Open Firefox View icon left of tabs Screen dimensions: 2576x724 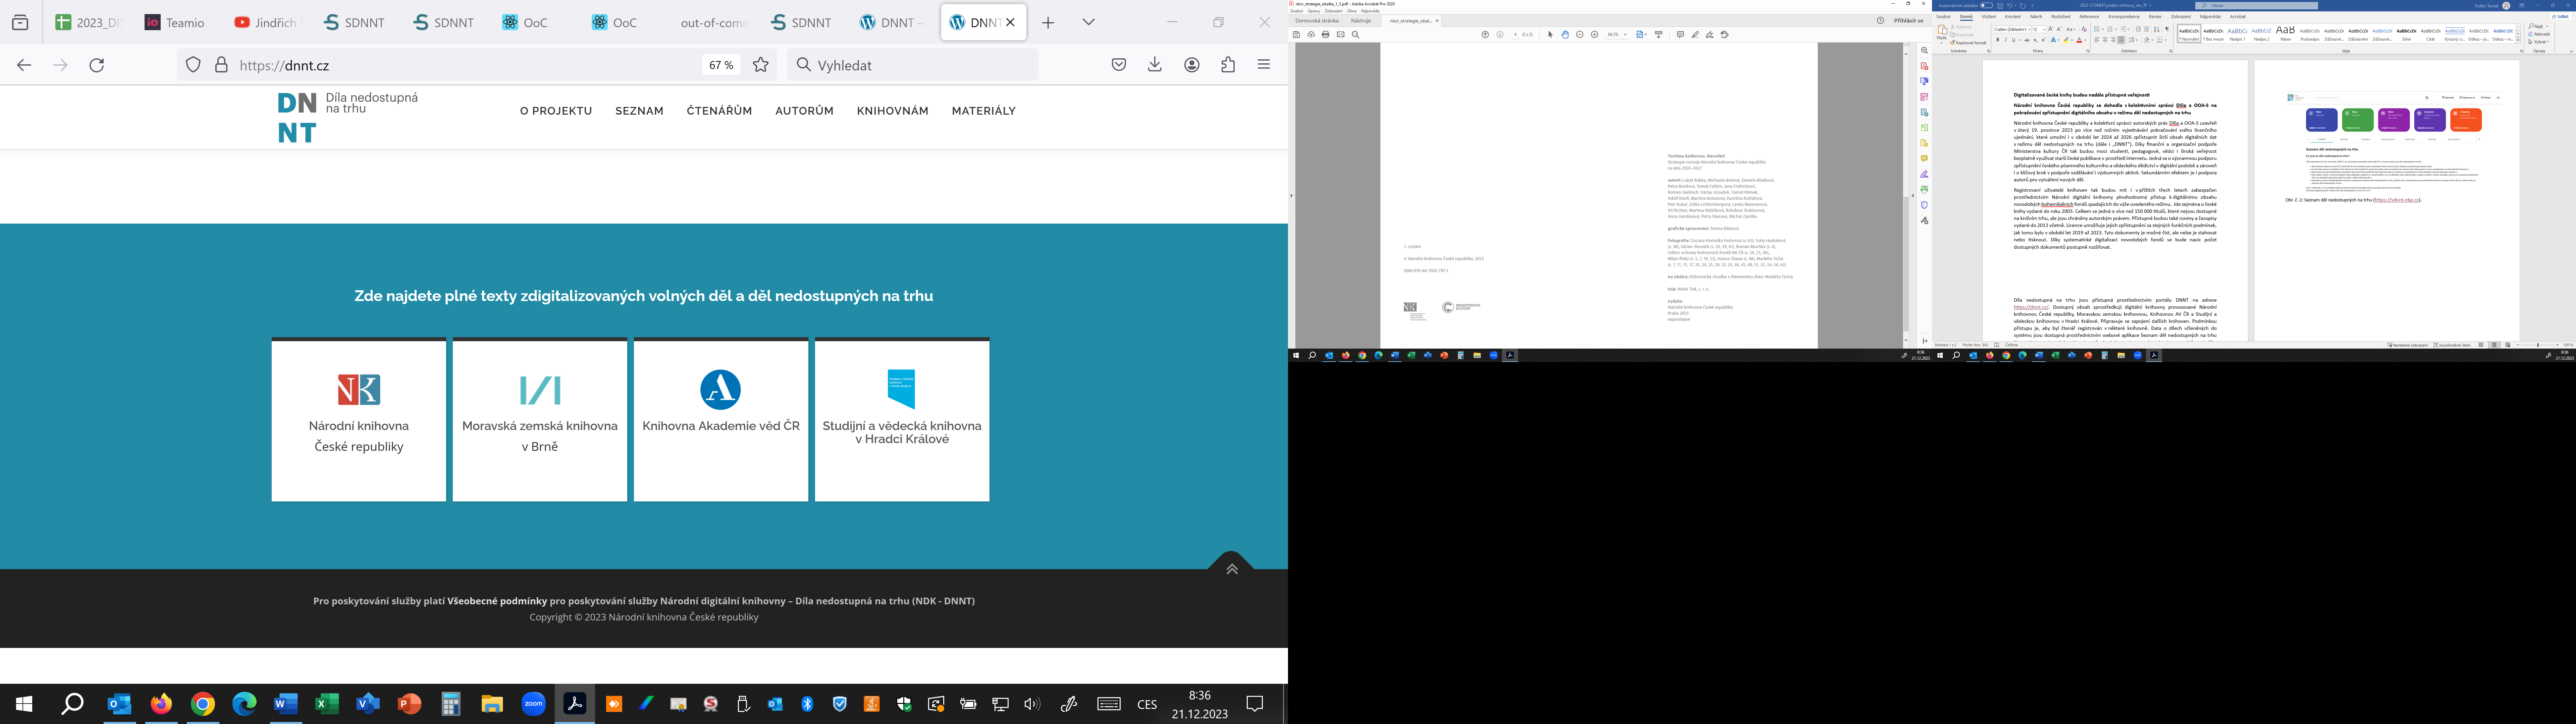20,22
